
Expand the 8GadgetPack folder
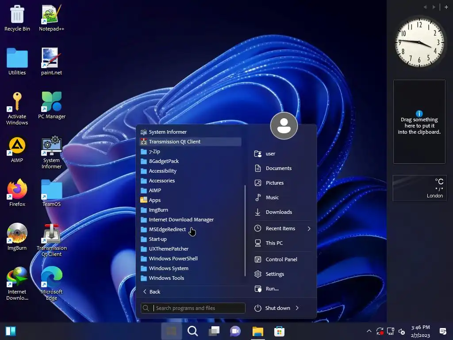coord(191,161)
